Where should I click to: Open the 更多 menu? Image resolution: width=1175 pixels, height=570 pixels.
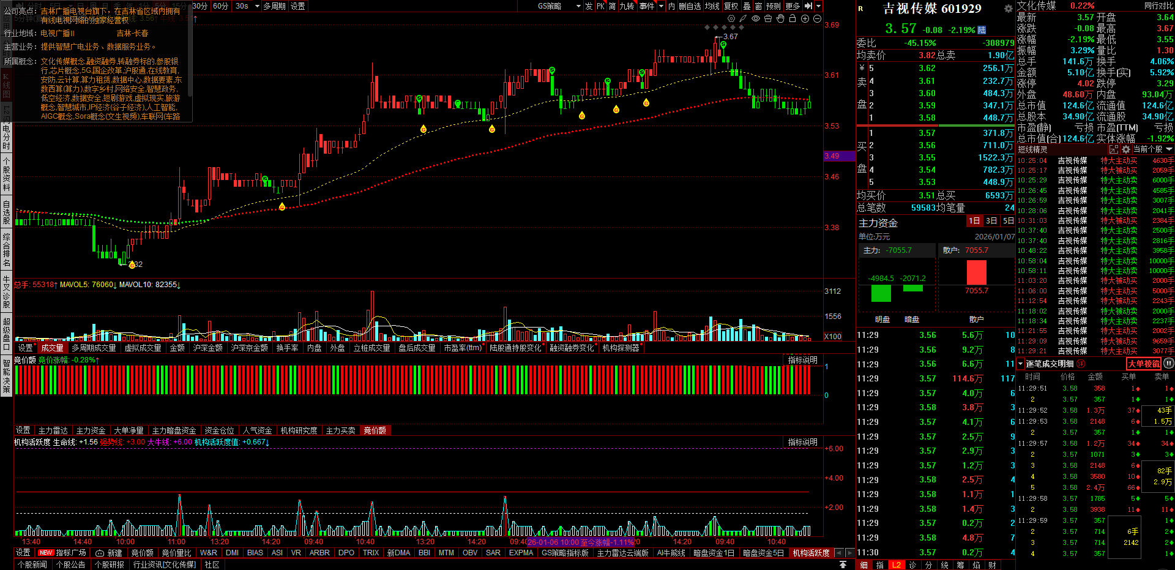pyautogui.click(x=793, y=6)
